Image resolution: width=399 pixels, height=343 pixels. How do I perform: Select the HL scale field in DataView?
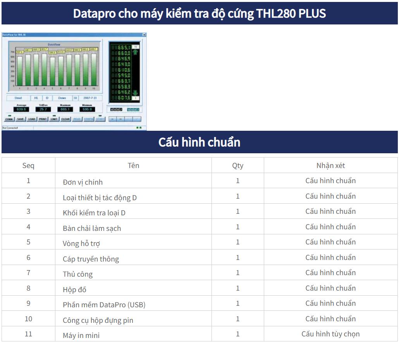tap(36, 98)
